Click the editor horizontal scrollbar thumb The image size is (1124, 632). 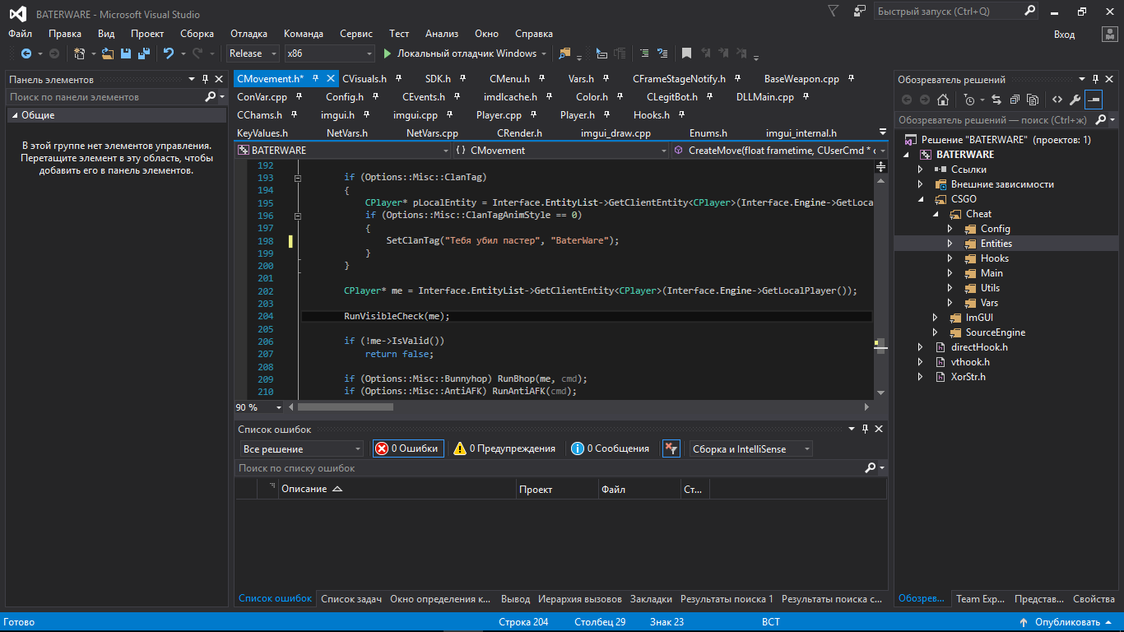coord(345,407)
